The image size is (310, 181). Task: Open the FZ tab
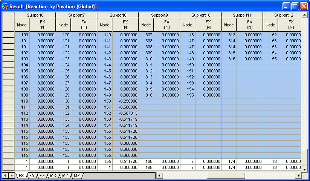point(42,176)
